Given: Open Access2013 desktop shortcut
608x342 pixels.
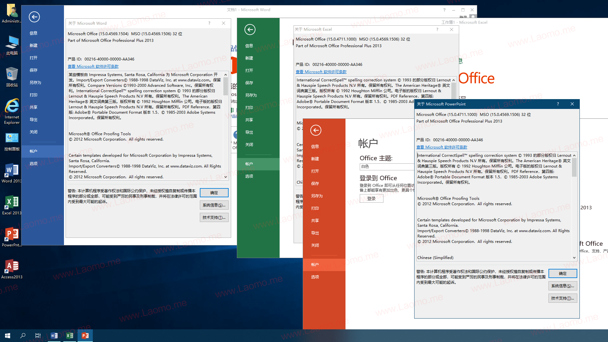Looking at the screenshot, I should (x=12, y=269).
